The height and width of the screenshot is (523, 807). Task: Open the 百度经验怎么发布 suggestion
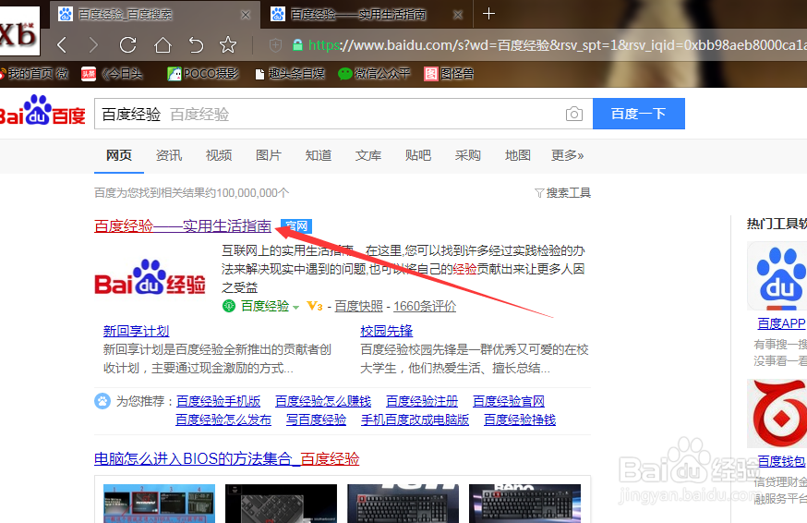[223, 420]
